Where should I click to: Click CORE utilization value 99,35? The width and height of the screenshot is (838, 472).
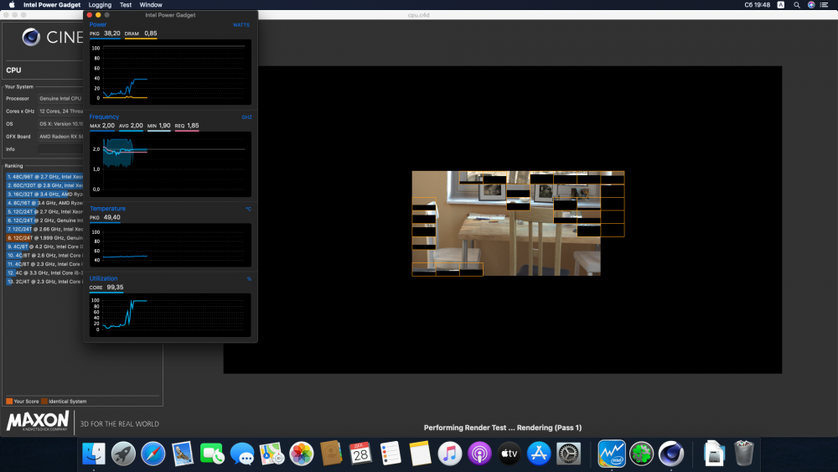(115, 287)
